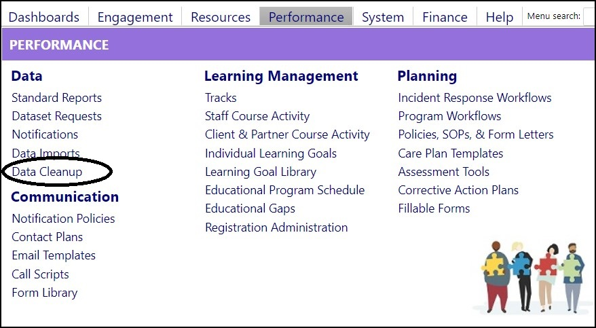Go to Standard Reports
Screen dimensions: 596x328
tap(56, 98)
